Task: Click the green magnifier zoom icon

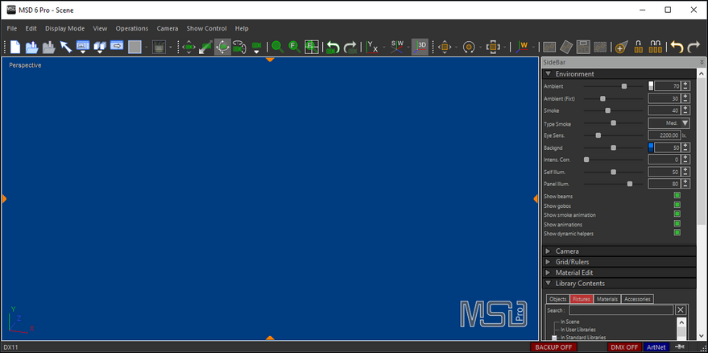Action: 278,47
